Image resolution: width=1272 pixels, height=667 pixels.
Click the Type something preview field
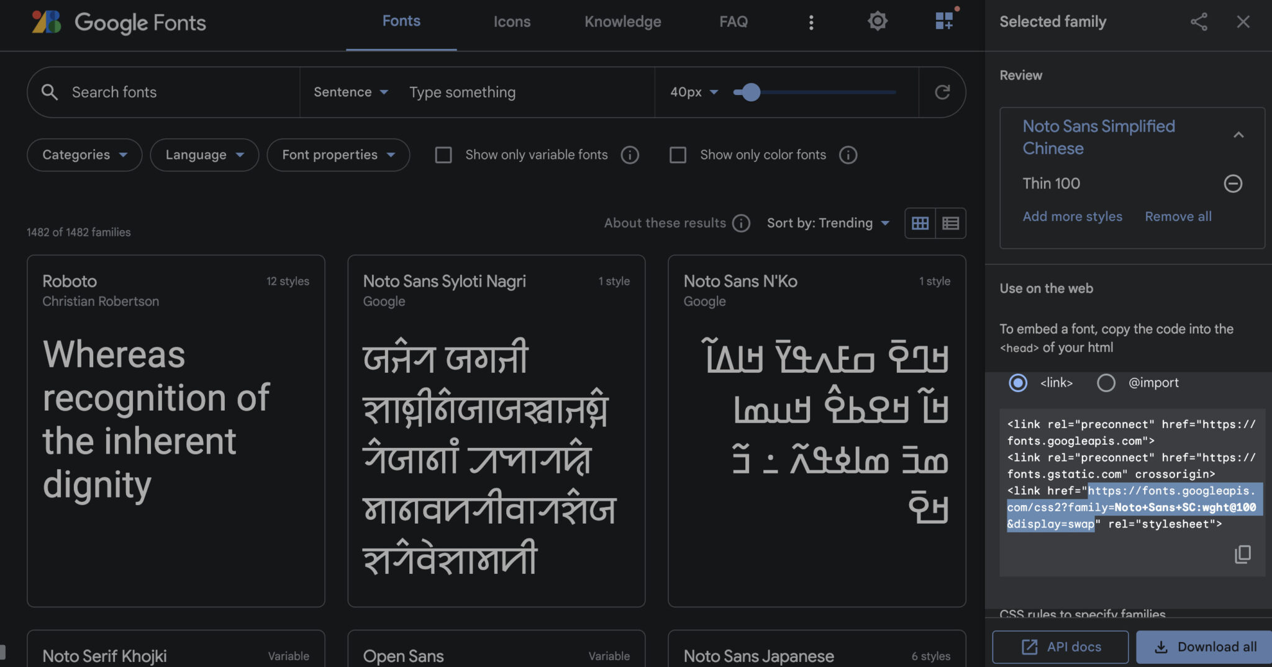point(463,92)
